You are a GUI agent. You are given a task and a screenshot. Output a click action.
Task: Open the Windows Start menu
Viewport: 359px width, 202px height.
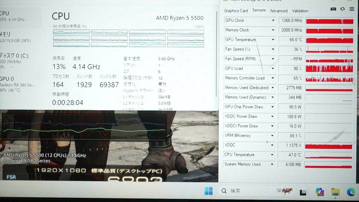[x=208, y=191]
